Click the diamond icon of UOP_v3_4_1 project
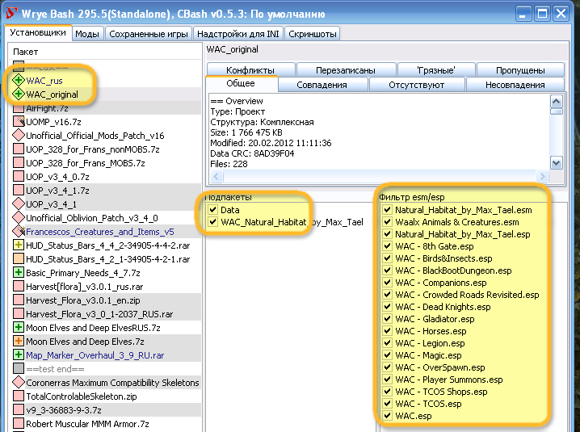 [x=18, y=203]
